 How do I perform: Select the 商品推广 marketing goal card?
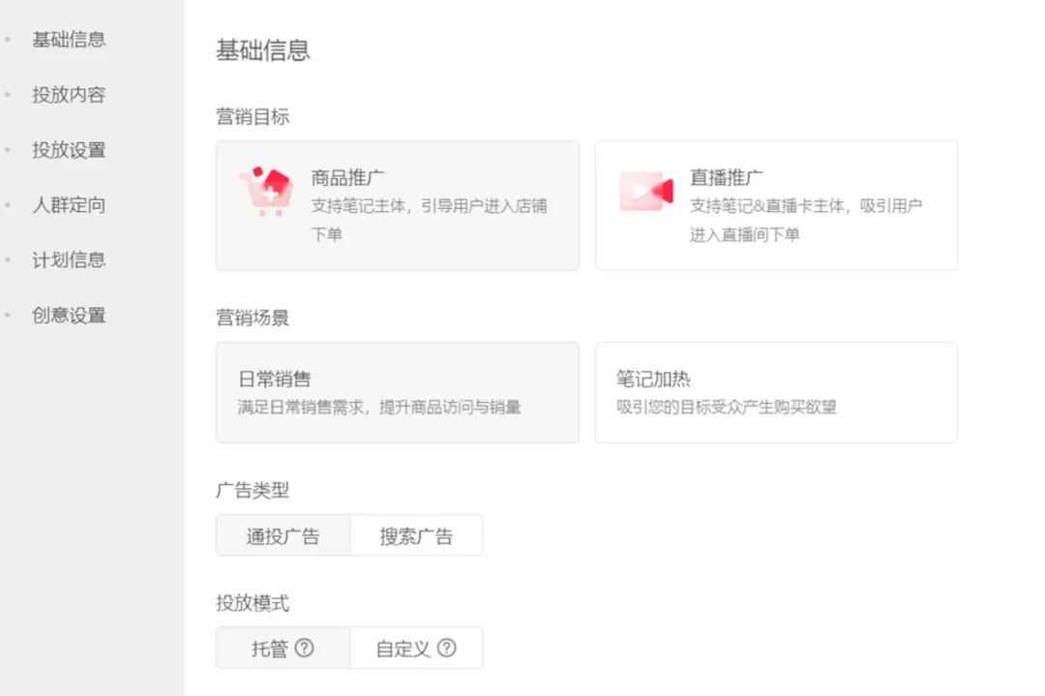pyautogui.click(x=398, y=205)
